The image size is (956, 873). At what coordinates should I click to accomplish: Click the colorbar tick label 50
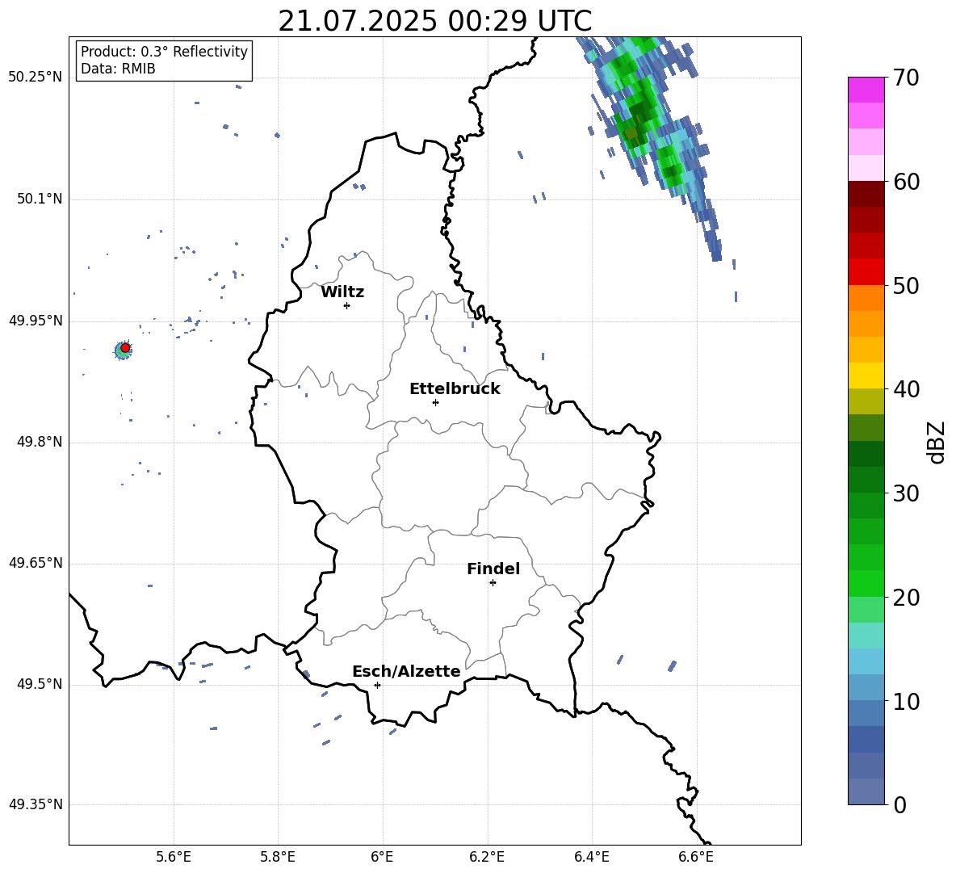point(906,286)
